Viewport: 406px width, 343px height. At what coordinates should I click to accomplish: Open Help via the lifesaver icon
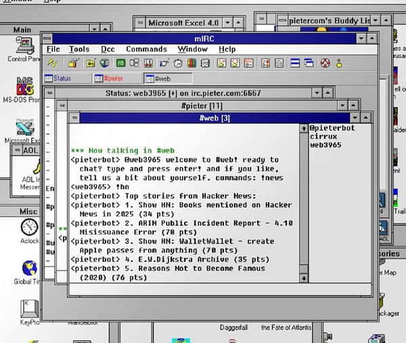tap(325, 63)
